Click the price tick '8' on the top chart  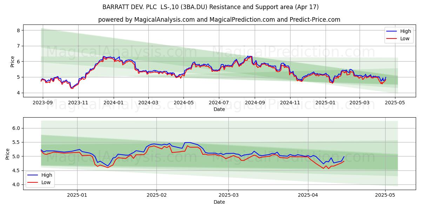coord(18,30)
